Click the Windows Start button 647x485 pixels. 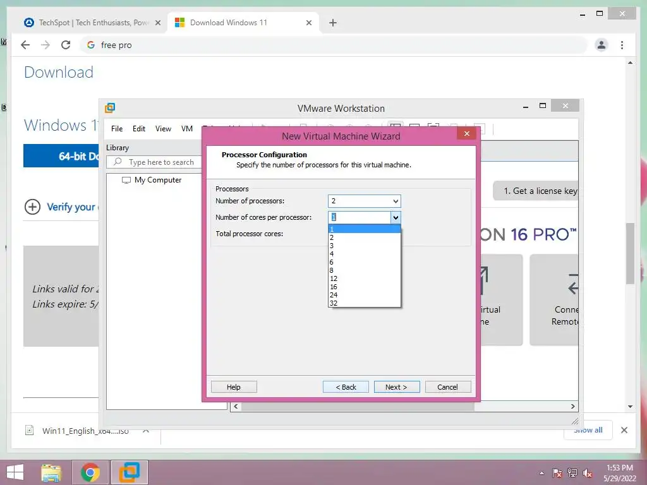coord(15,472)
